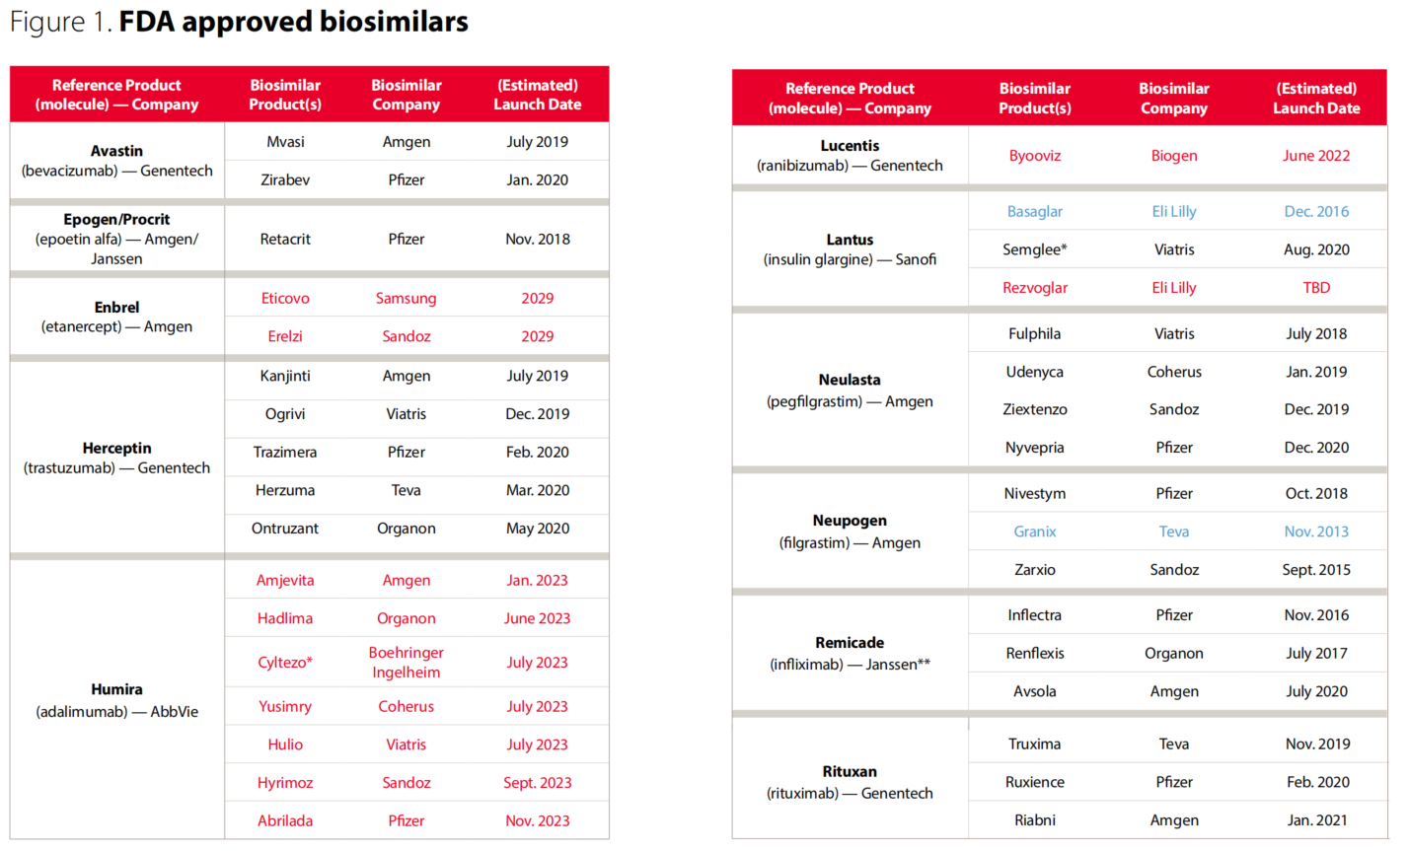Click Riabni in the Rituxan section
1409x851 pixels.
[x=1034, y=820]
